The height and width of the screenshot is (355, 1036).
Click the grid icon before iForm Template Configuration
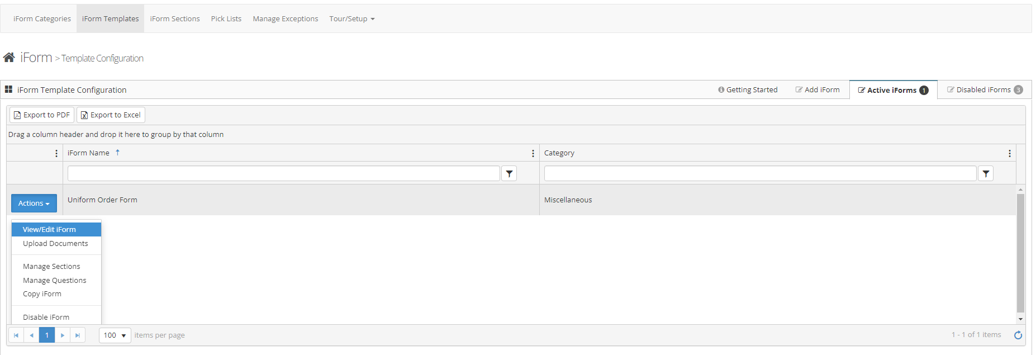click(x=9, y=89)
